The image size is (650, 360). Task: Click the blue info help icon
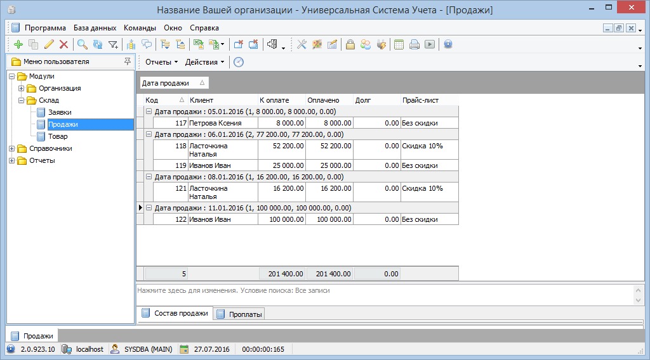coord(448,44)
